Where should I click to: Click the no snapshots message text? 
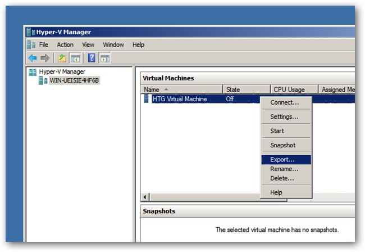(x=277, y=229)
